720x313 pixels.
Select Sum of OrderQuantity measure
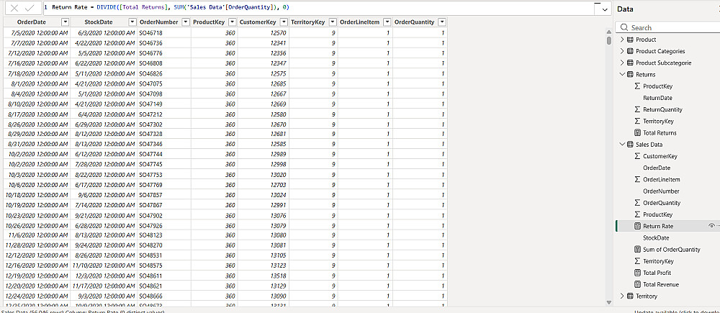pyautogui.click(x=672, y=250)
